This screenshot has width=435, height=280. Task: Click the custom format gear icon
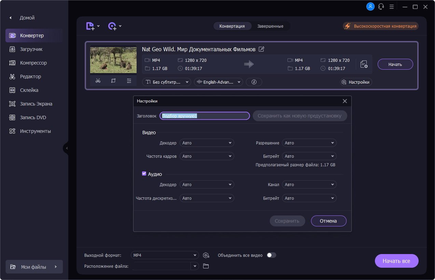[x=206, y=255]
